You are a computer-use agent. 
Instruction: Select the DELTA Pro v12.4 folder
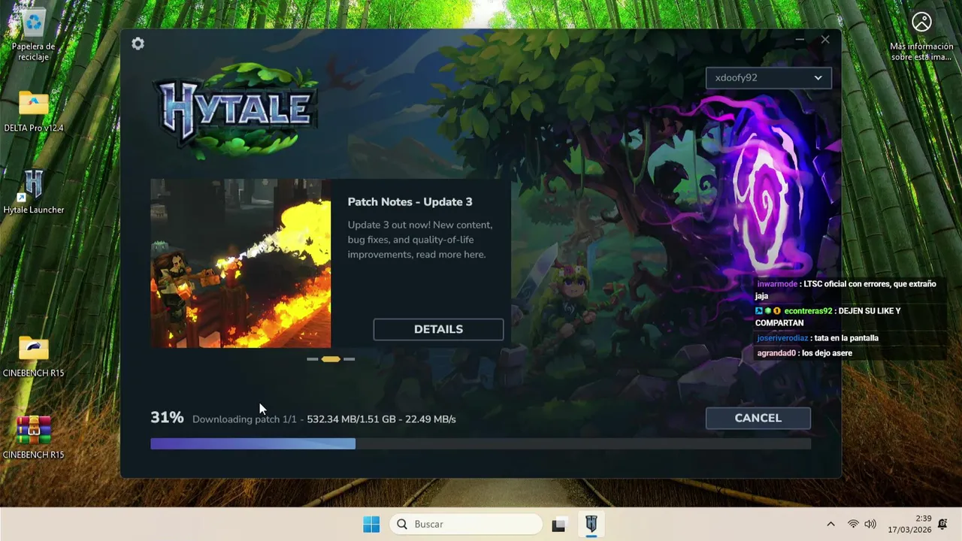pyautogui.click(x=34, y=111)
